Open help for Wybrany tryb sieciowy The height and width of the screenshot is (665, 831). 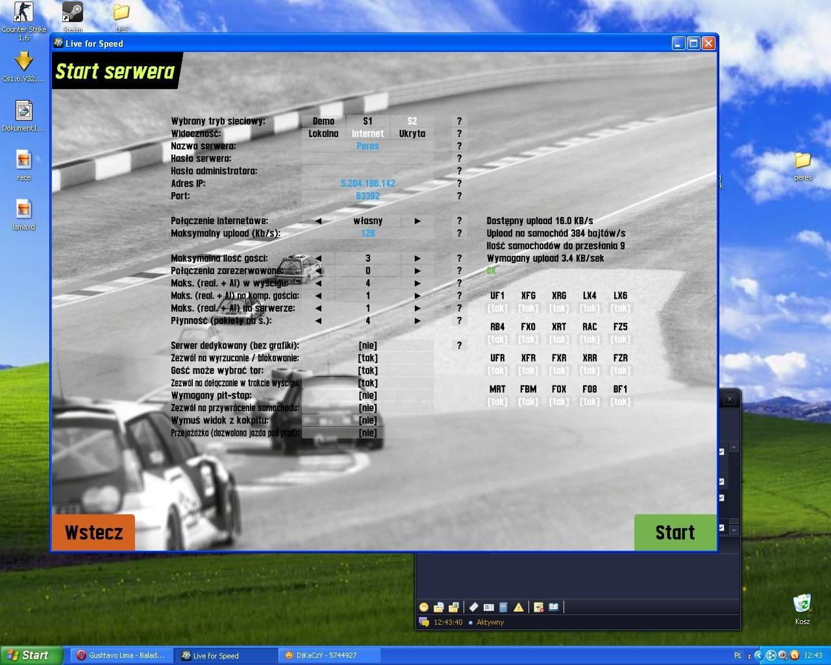coord(459,121)
